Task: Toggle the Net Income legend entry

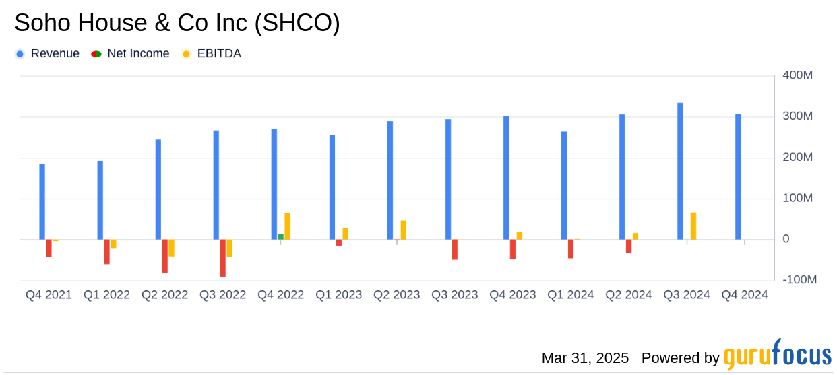Action: 131,54
